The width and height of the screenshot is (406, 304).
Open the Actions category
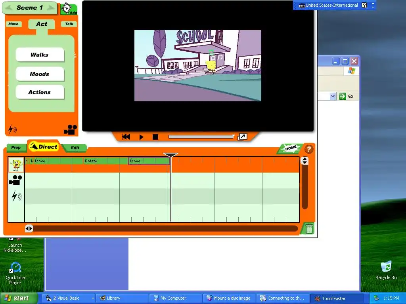pos(40,92)
